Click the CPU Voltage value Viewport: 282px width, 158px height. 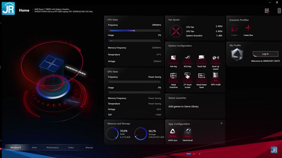coord(157,61)
